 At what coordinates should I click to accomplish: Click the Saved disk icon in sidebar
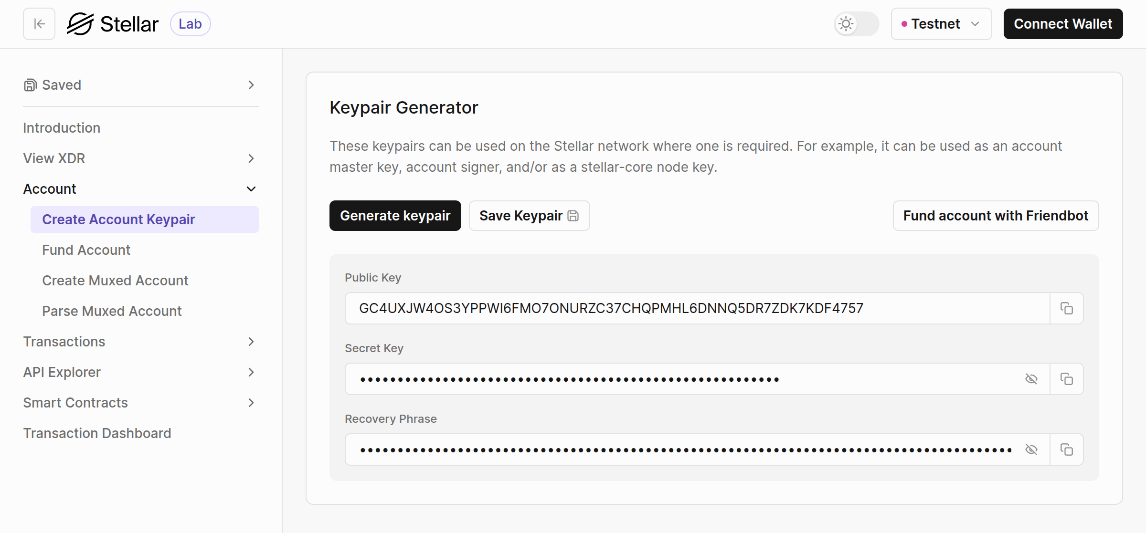click(x=30, y=85)
